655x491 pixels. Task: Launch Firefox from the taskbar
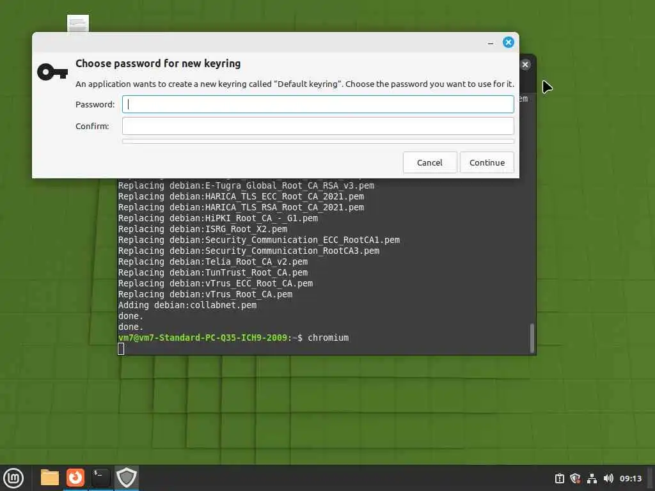(75, 478)
